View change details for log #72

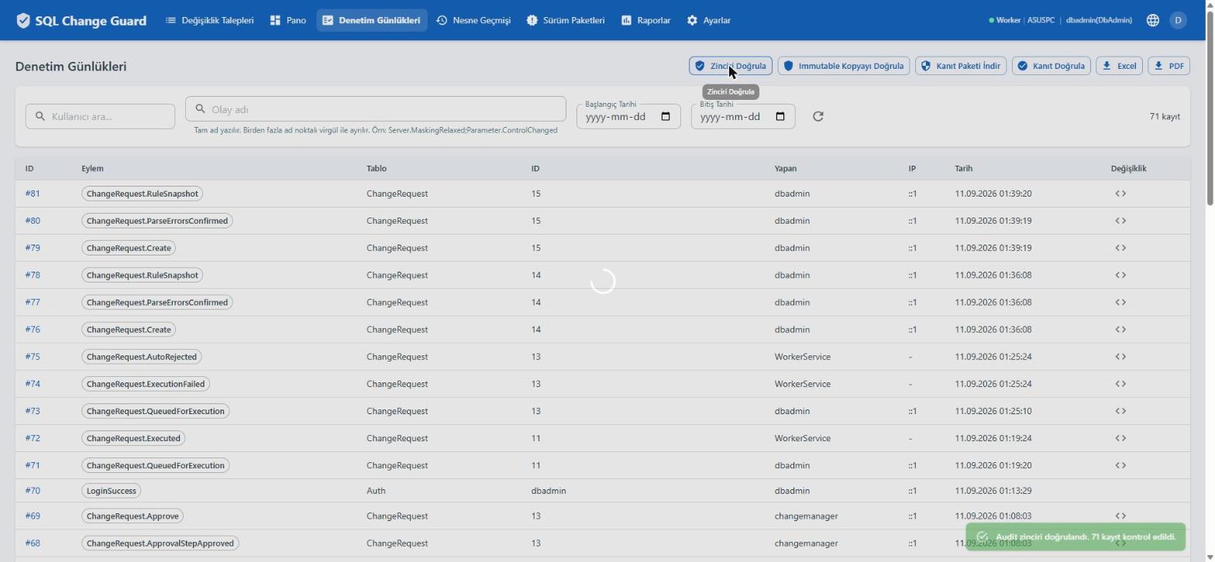[x=1120, y=438]
